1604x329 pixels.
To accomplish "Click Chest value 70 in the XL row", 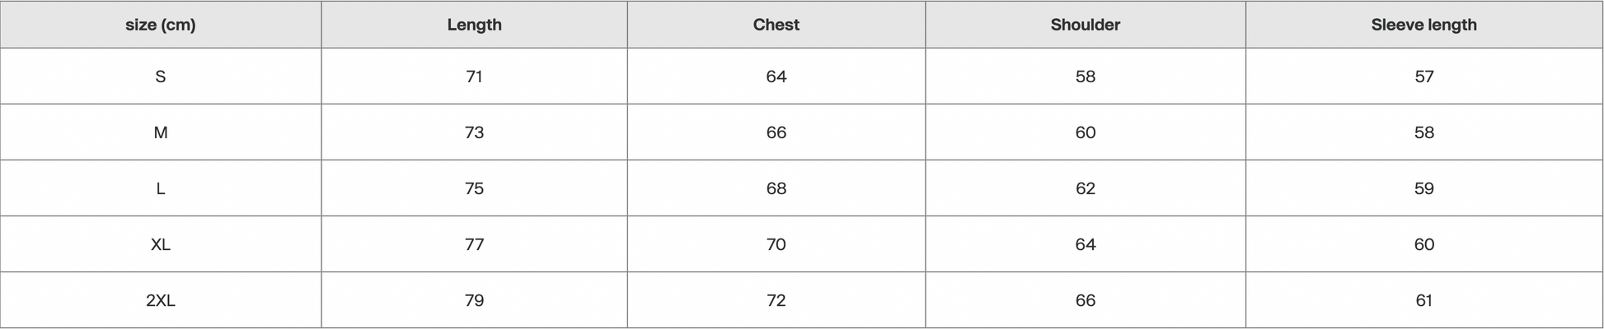I will pyautogui.click(x=776, y=244).
